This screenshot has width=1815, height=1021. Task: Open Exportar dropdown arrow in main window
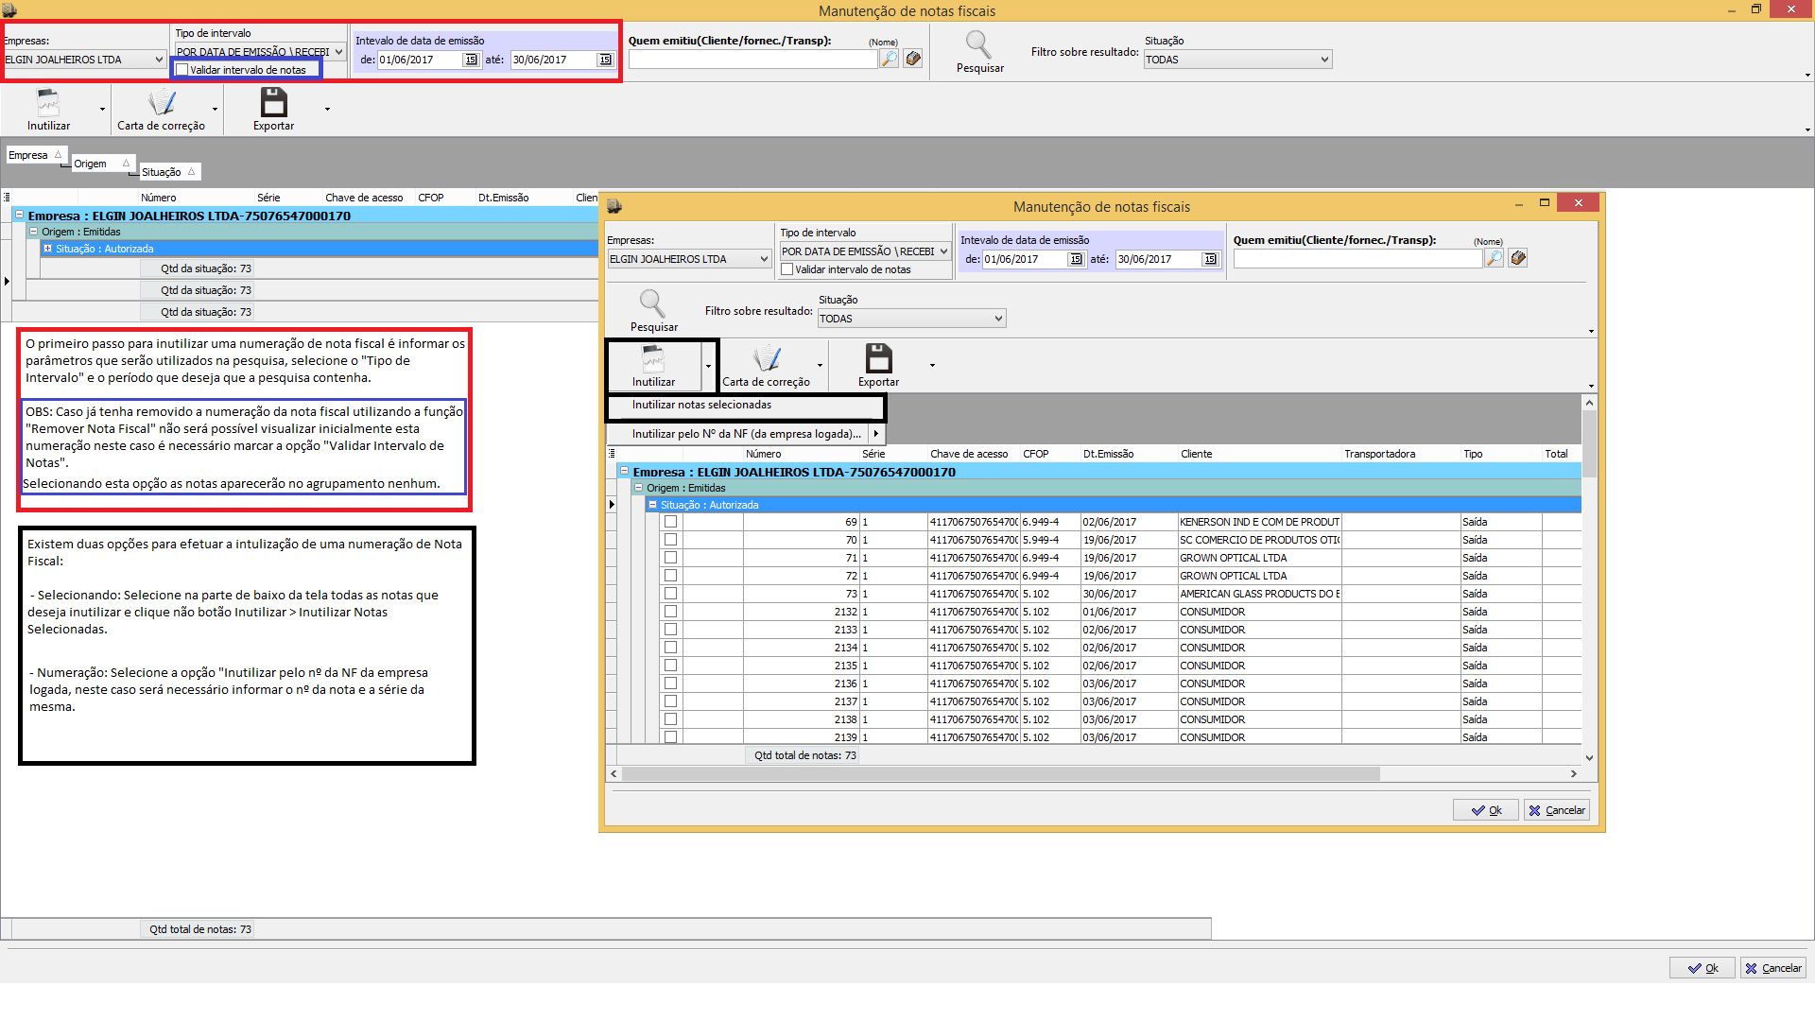click(x=327, y=109)
